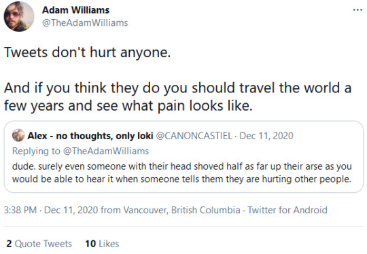Open the @TheAdamWilliams handle link
Screen dimensions: 367x254
click(x=85, y=22)
